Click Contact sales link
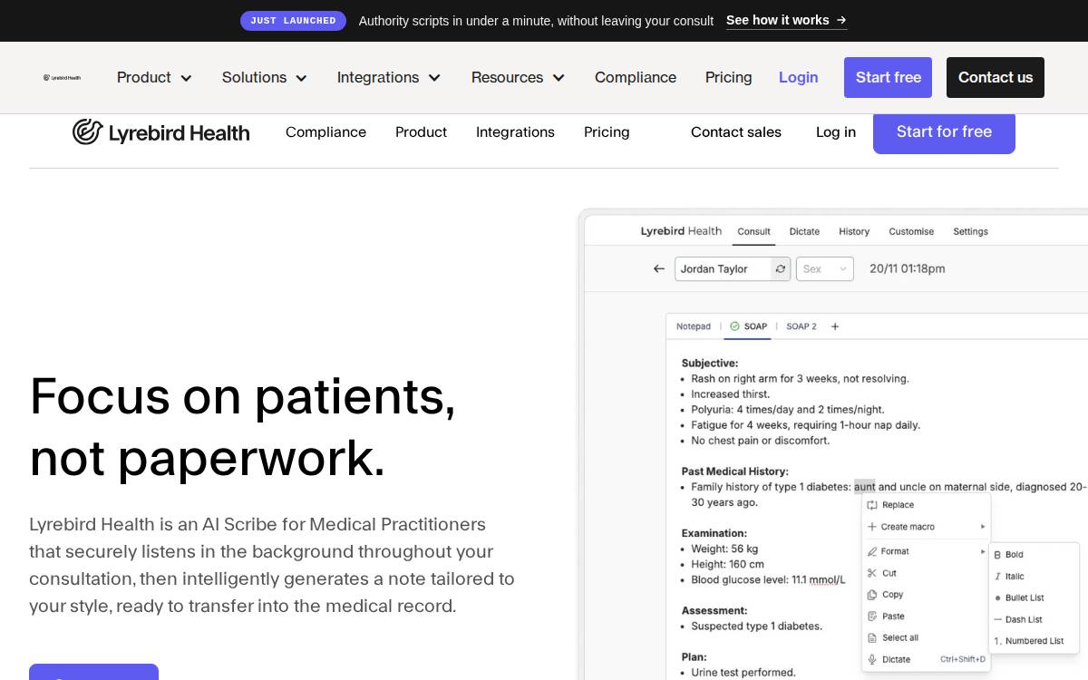Image resolution: width=1088 pixels, height=680 pixels. pyautogui.click(x=736, y=132)
